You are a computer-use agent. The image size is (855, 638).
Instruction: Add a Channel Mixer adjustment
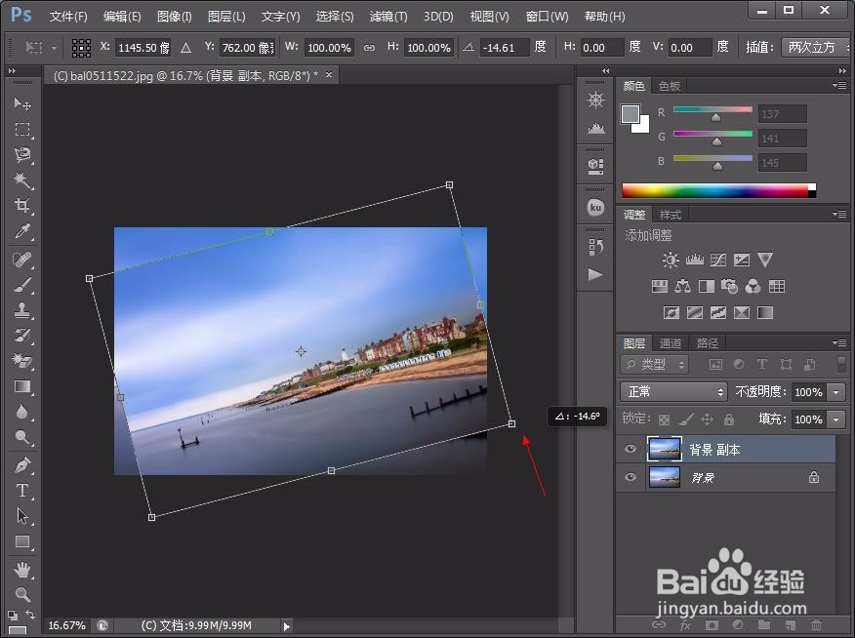753,286
